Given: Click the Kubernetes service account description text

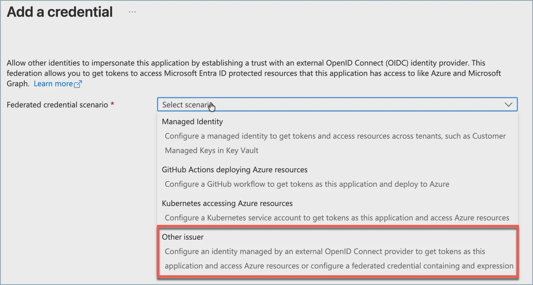Looking at the screenshot, I should click(x=337, y=218).
